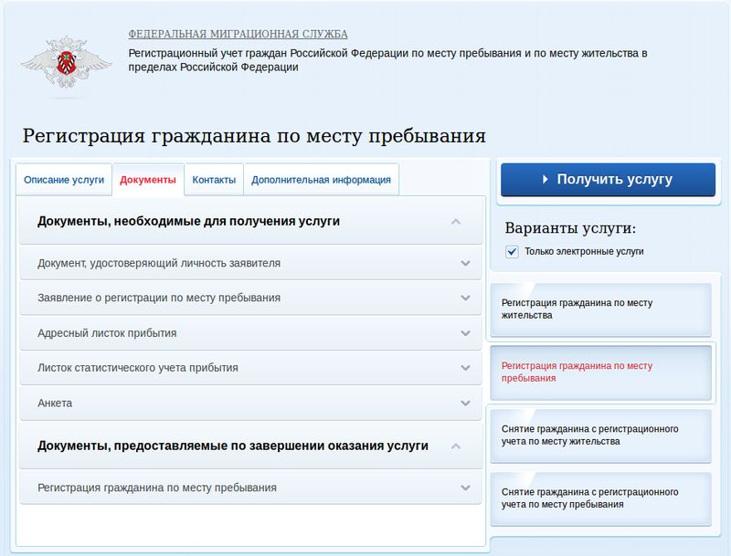Select the highlighted Регистрация по месту пребывания variant

tap(600, 372)
